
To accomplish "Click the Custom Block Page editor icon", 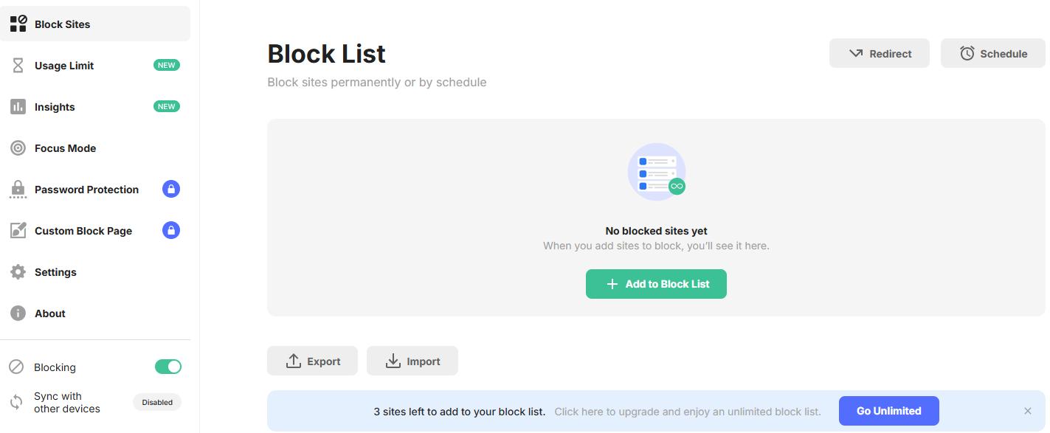I will click(18, 230).
